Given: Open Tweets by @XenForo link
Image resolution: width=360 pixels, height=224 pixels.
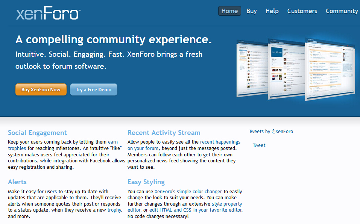Looking at the screenshot, I should point(271,132).
